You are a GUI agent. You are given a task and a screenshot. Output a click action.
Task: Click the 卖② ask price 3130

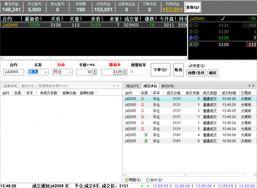[223, 32]
